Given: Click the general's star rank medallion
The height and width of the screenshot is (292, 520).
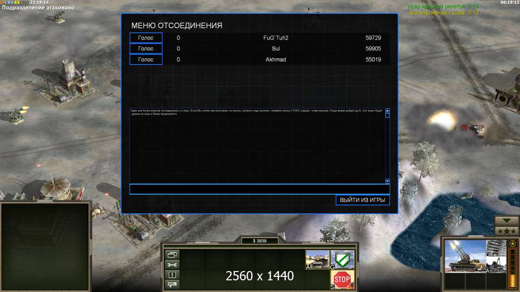Looking at the screenshot, I should 513,244.
